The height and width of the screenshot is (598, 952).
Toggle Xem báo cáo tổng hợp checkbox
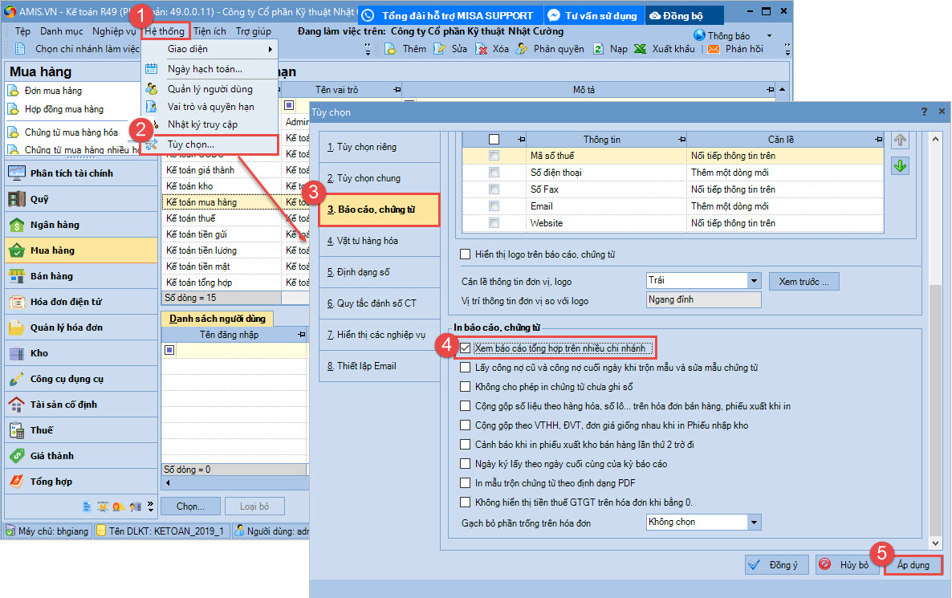click(466, 348)
